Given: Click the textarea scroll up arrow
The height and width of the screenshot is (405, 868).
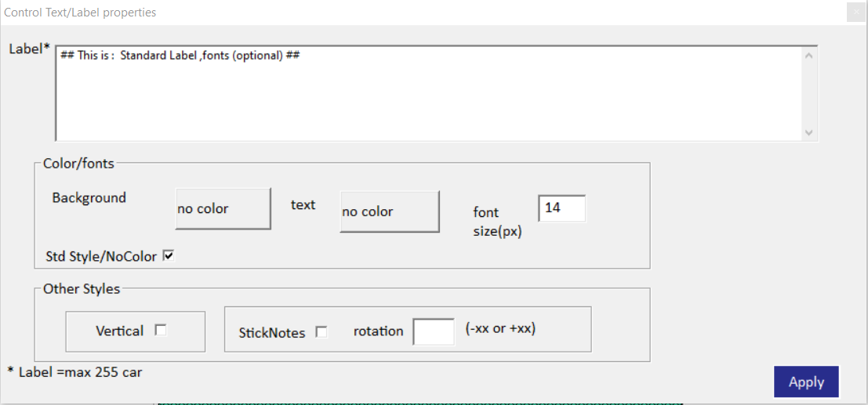Looking at the screenshot, I should pyautogui.click(x=808, y=56).
